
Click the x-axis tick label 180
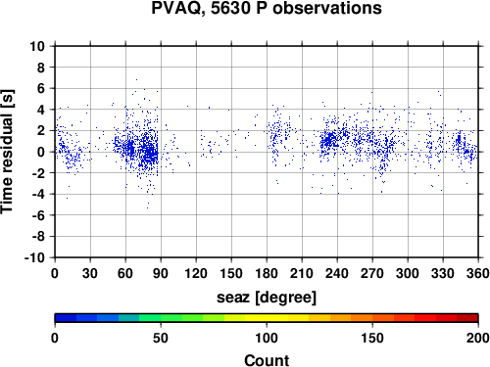[267, 273]
